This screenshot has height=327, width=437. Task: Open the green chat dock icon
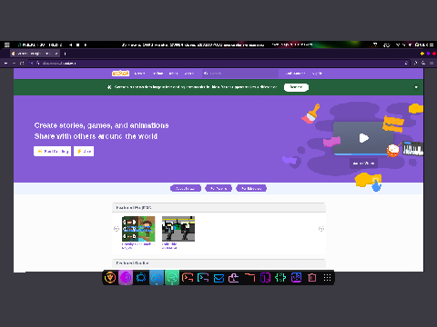[x=172, y=278]
